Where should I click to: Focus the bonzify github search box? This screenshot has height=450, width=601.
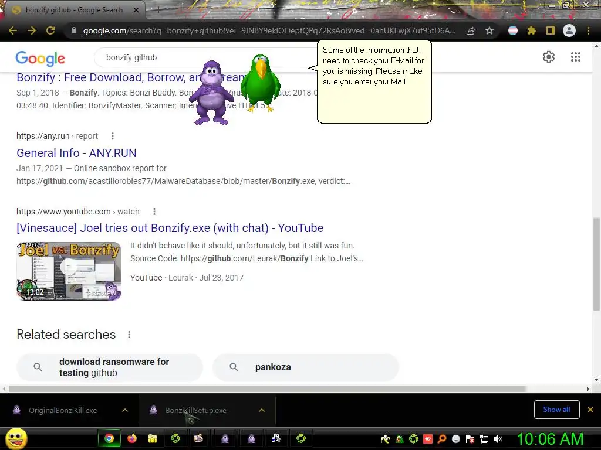click(x=207, y=57)
